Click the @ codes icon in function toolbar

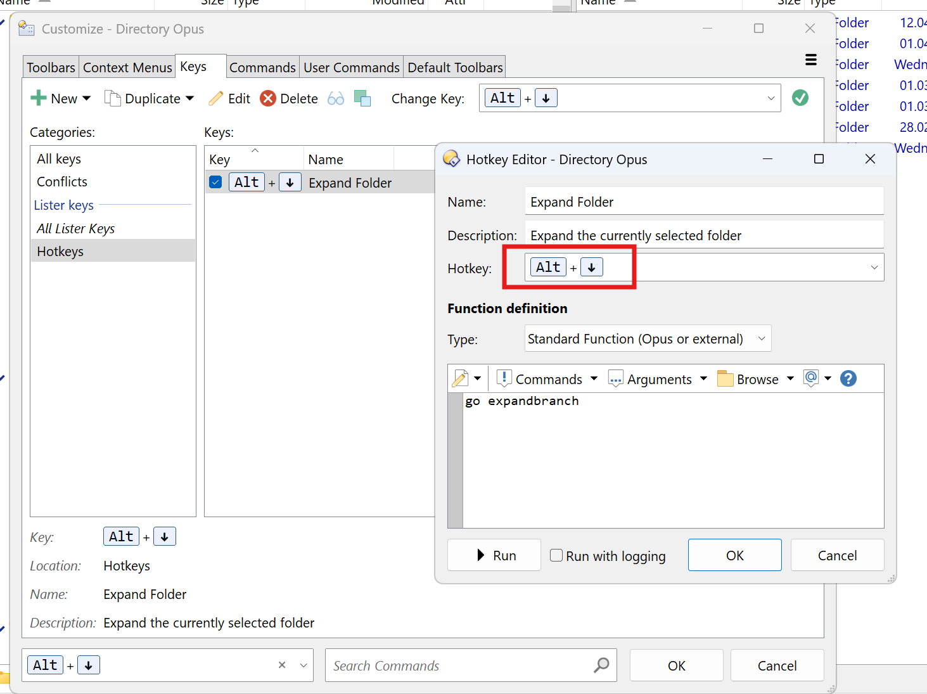(x=811, y=378)
